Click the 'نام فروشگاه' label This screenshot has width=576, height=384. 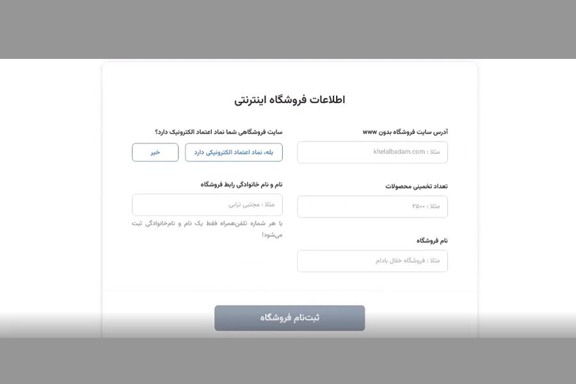pos(432,241)
